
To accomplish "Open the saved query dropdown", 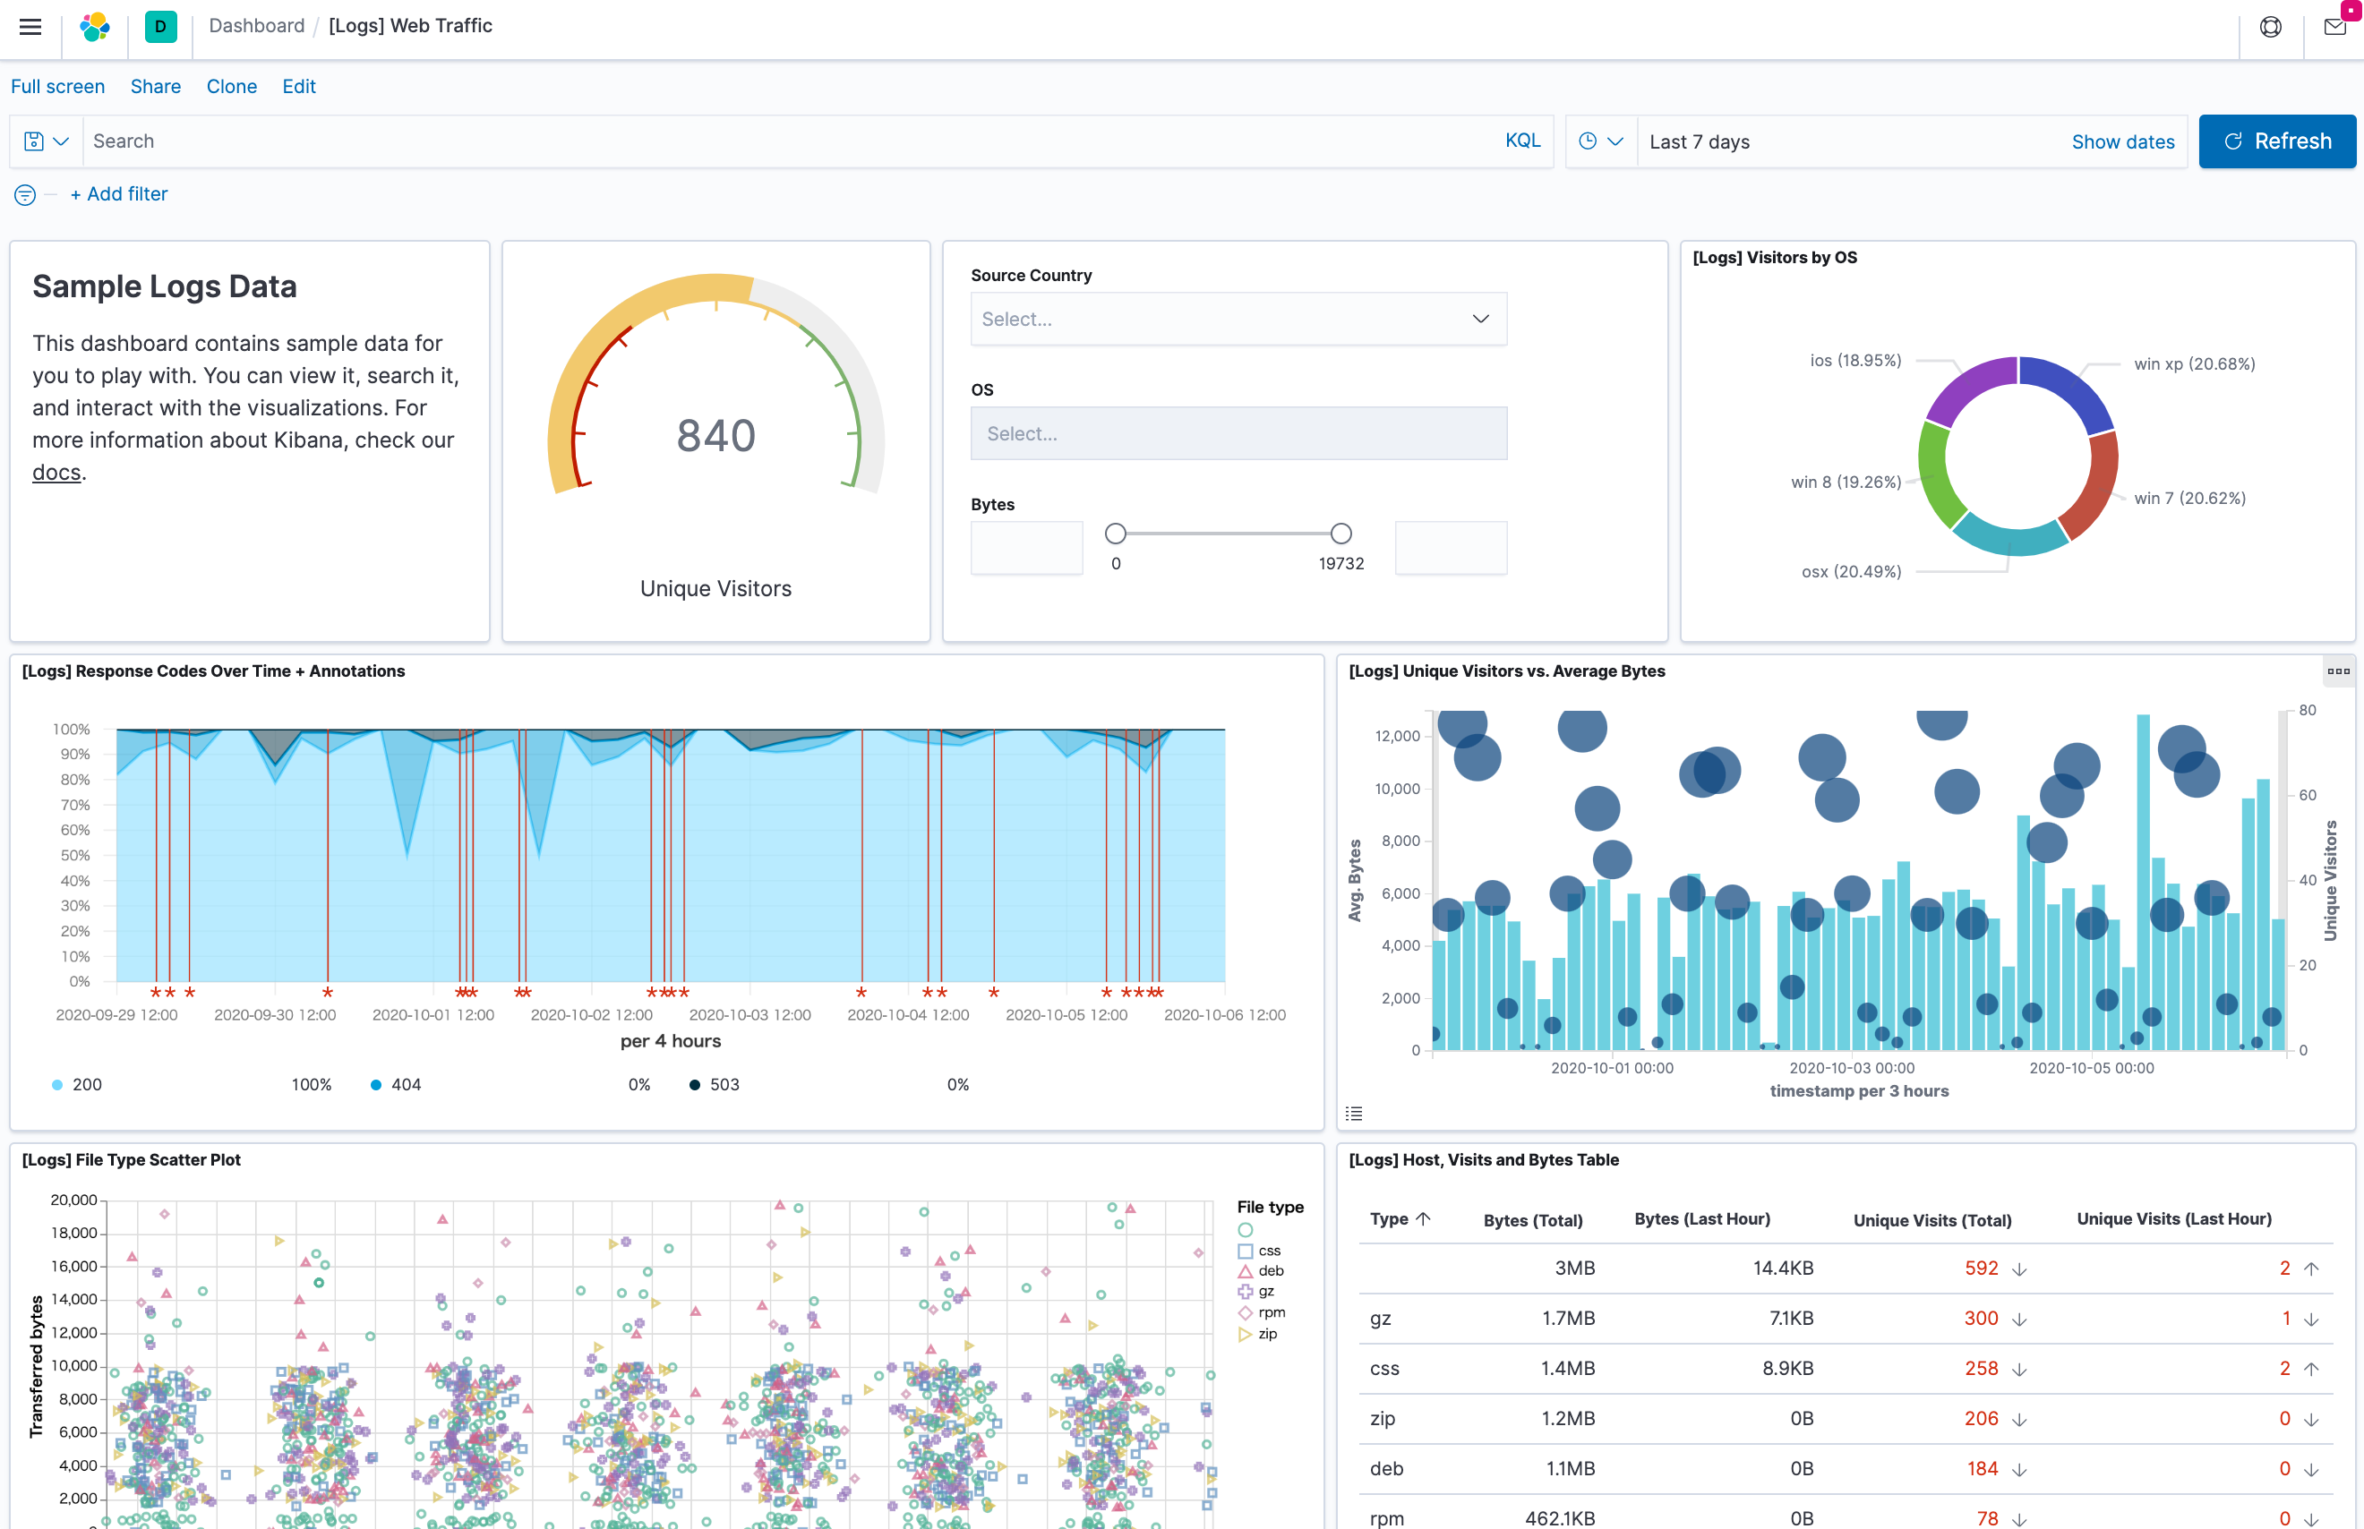I will pyautogui.click(x=46, y=142).
